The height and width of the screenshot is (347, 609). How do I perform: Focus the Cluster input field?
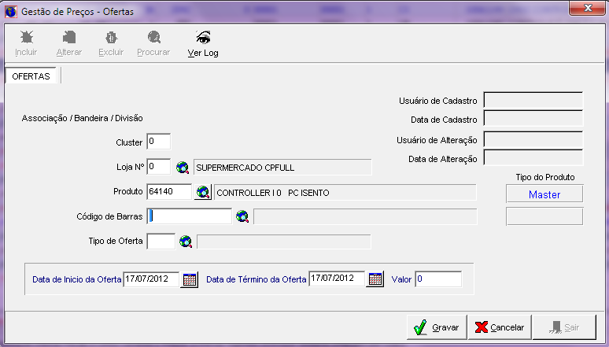coord(159,142)
